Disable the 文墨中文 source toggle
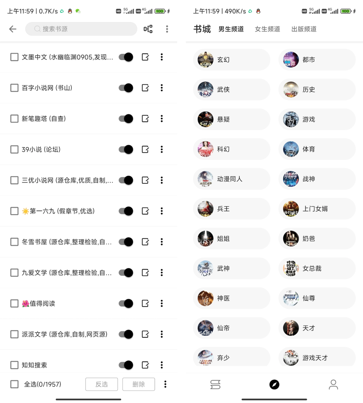 click(126, 57)
